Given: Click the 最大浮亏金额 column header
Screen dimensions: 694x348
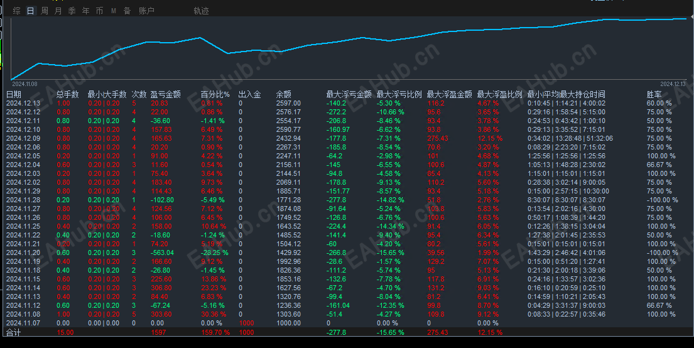Looking at the screenshot, I should pyautogui.click(x=349, y=94).
